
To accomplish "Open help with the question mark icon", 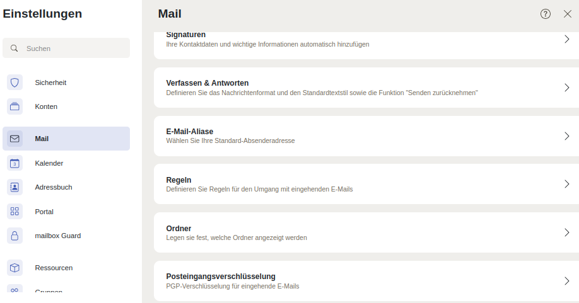I will coord(546,14).
